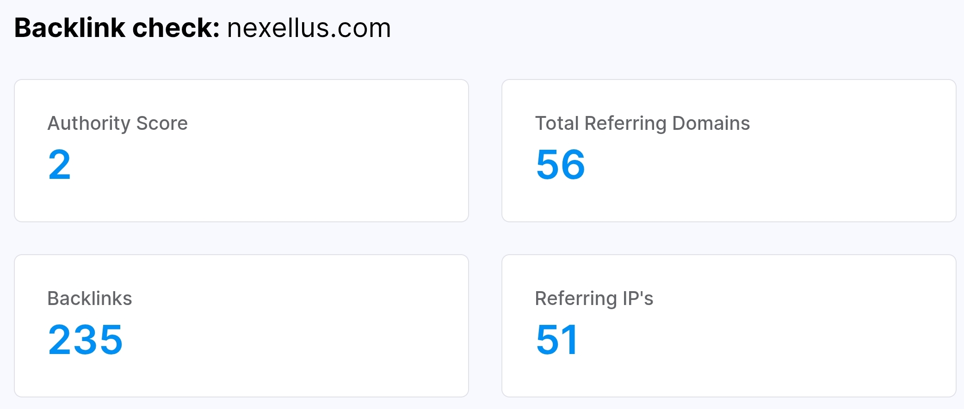Open the referring IPs count 51
The image size is (964, 409).
click(557, 340)
